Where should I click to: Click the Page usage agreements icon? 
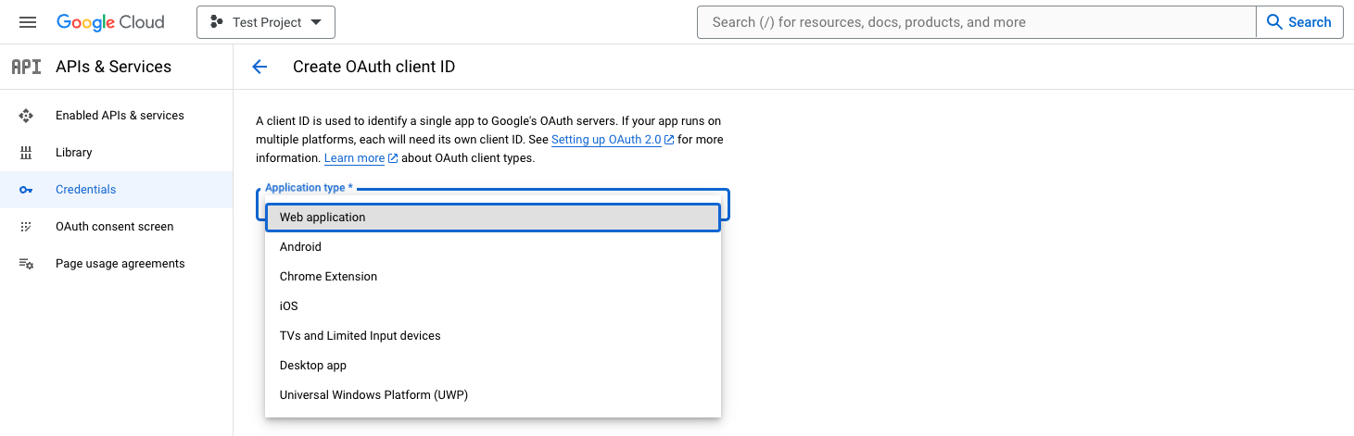coord(26,264)
